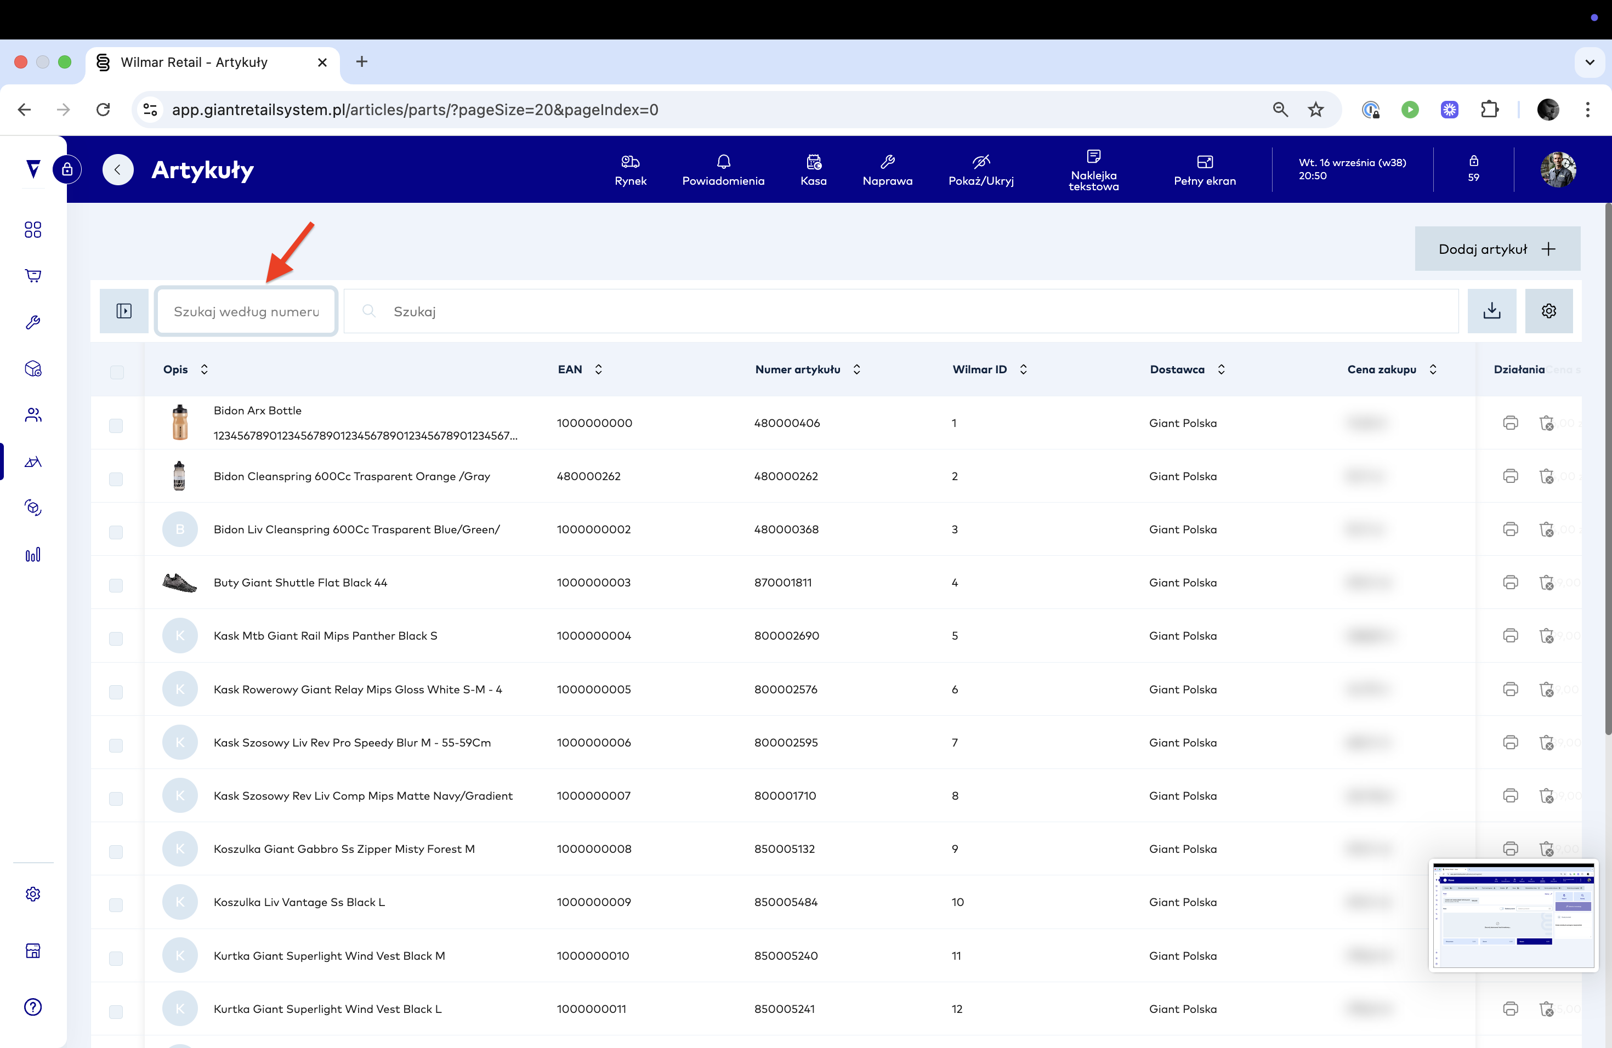
Task: Tick the select-all header checkbox
Action: click(116, 372)
